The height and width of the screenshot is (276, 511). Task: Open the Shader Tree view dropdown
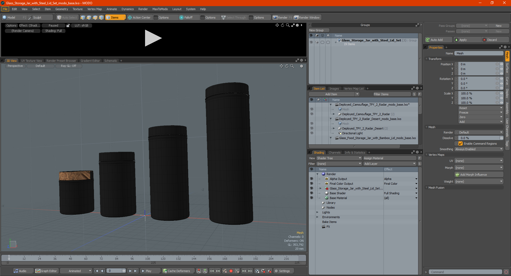[339, 158]
